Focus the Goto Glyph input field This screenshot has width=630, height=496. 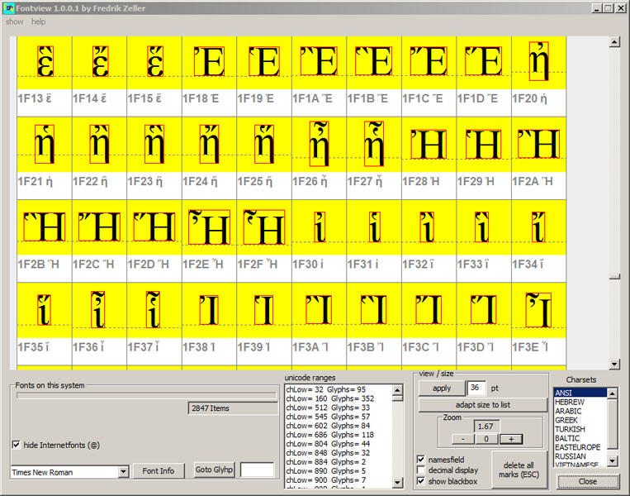click(257, 470)
